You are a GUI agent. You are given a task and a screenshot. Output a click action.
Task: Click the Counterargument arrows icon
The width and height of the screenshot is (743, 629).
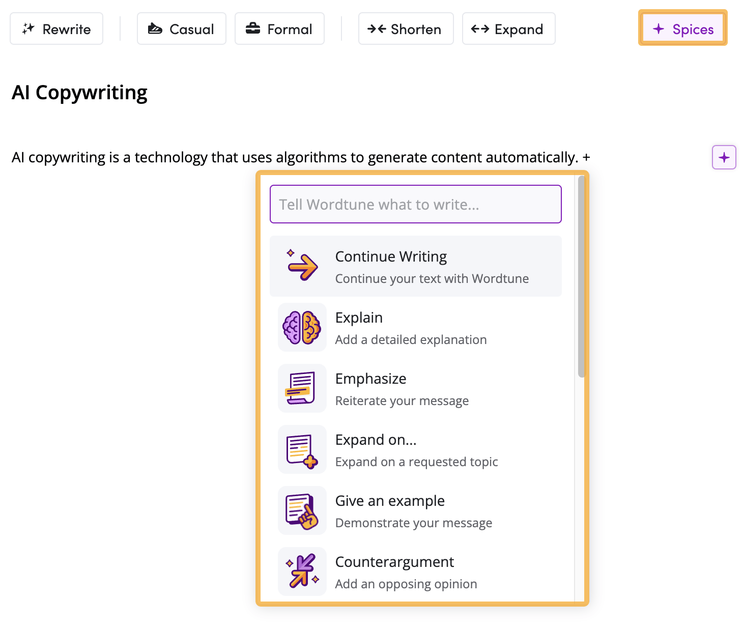(302, 571)
